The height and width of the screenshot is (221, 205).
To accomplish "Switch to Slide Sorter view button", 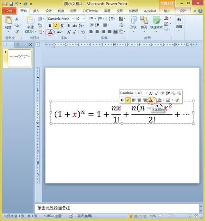I will 135,216.
